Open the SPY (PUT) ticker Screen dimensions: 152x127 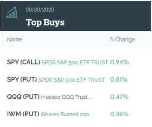point(22,80)
